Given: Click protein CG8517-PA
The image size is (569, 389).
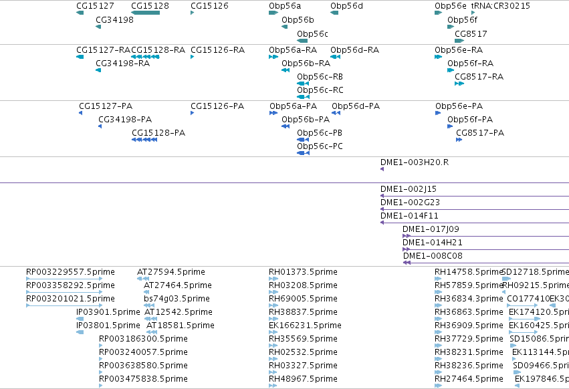Looking at the screenshot, I should (480, 133).
